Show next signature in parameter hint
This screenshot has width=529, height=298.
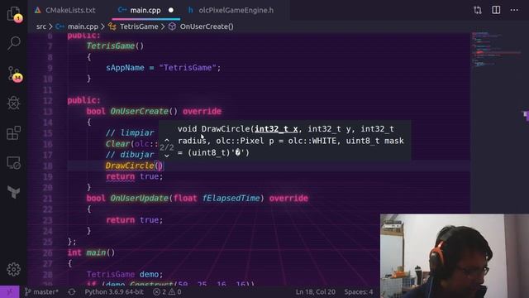167,156
